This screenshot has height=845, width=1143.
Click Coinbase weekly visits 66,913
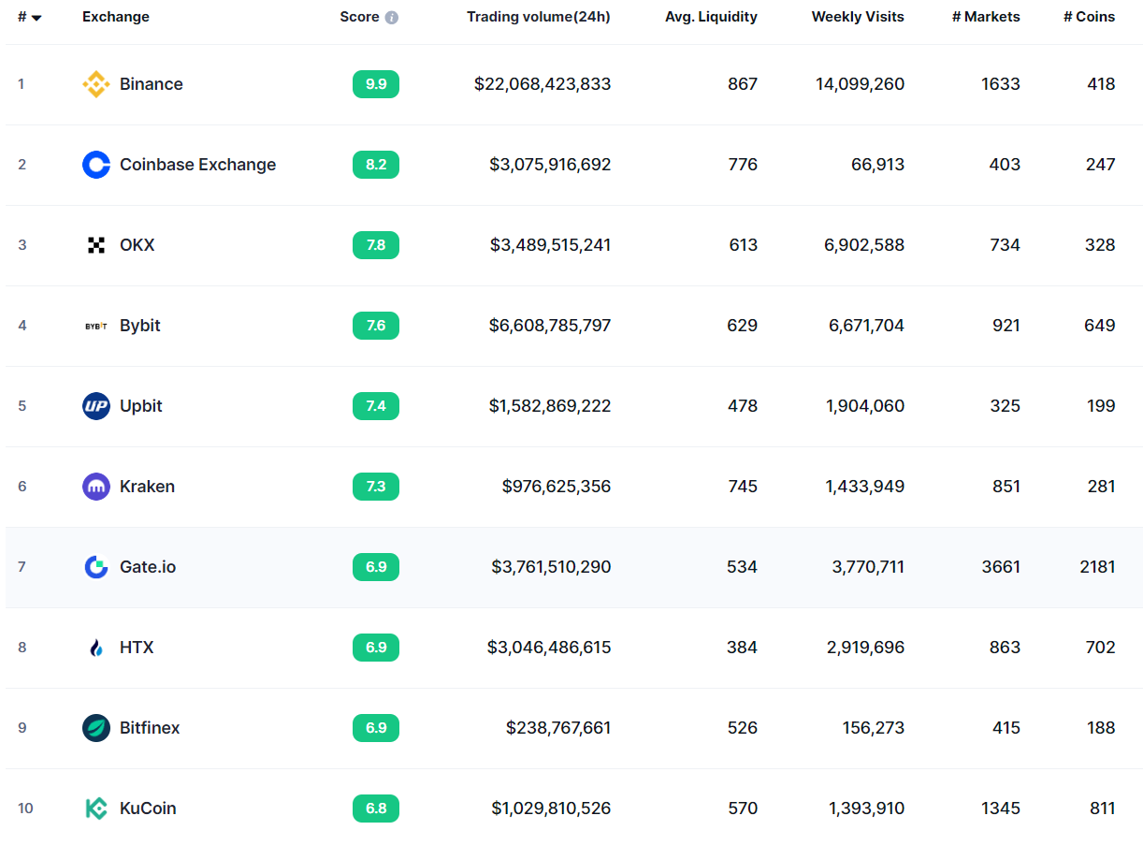[x=878, y=165]
